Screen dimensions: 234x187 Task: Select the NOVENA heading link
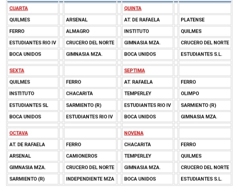pos(134,133)
